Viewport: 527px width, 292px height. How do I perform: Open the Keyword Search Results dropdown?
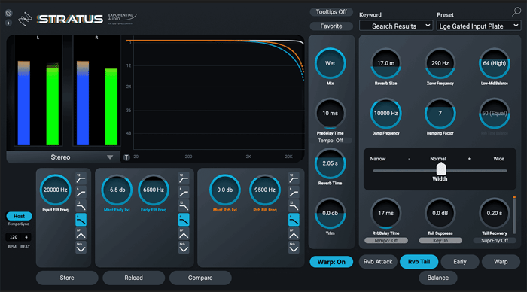point(396,26)
